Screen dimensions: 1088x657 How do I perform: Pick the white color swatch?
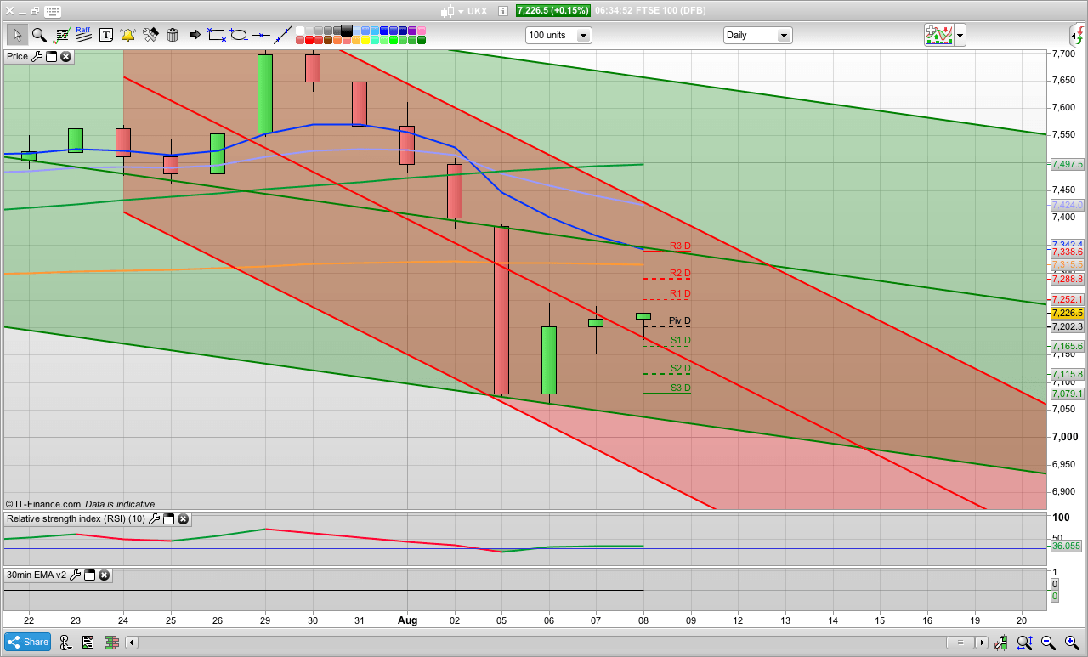click(x=300, y=31)
